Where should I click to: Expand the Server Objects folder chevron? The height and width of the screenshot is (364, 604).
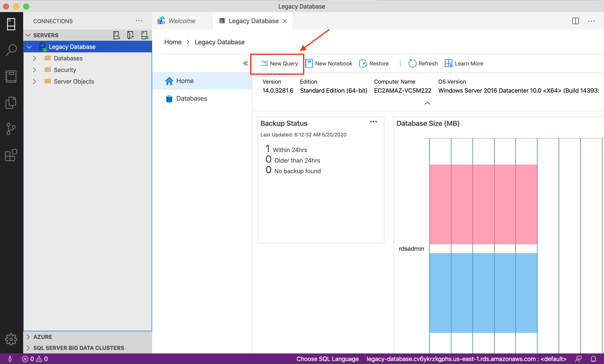click(35, 82)
